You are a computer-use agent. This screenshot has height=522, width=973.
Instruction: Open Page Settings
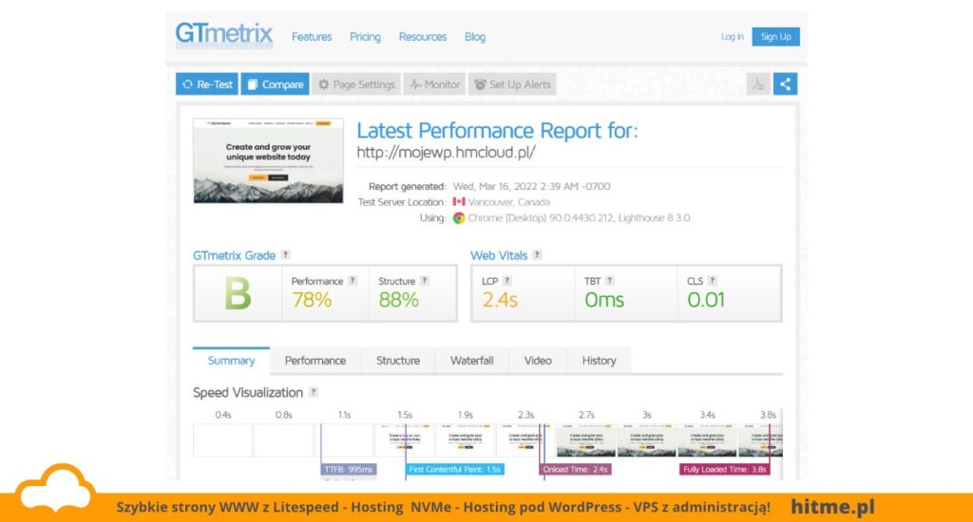[x=357, y=84]
